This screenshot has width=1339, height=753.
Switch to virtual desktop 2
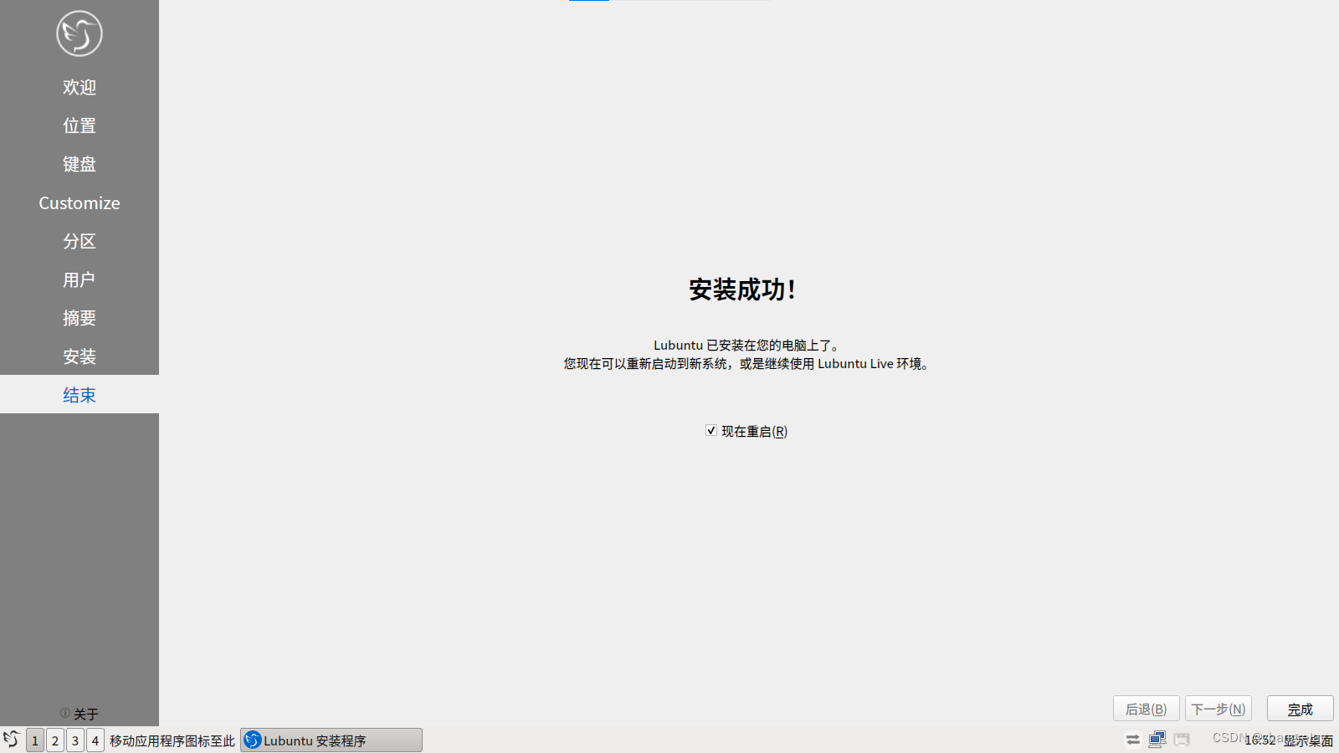(x=55, y=740)
